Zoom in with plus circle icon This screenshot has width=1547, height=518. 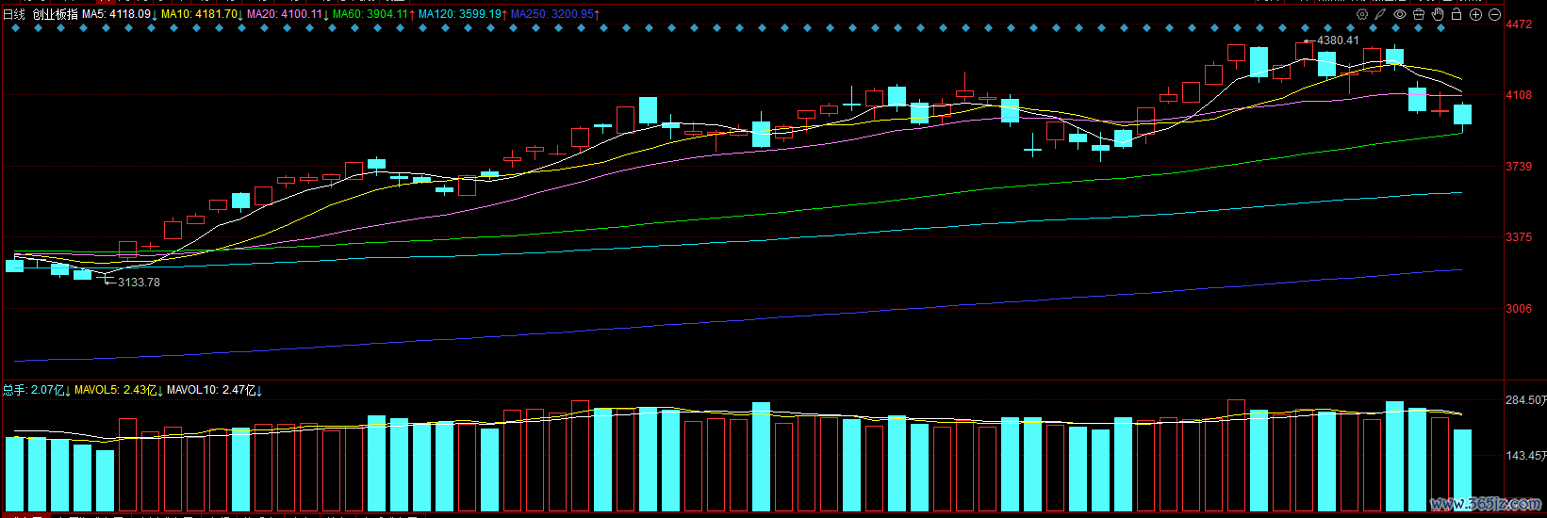1475,14
